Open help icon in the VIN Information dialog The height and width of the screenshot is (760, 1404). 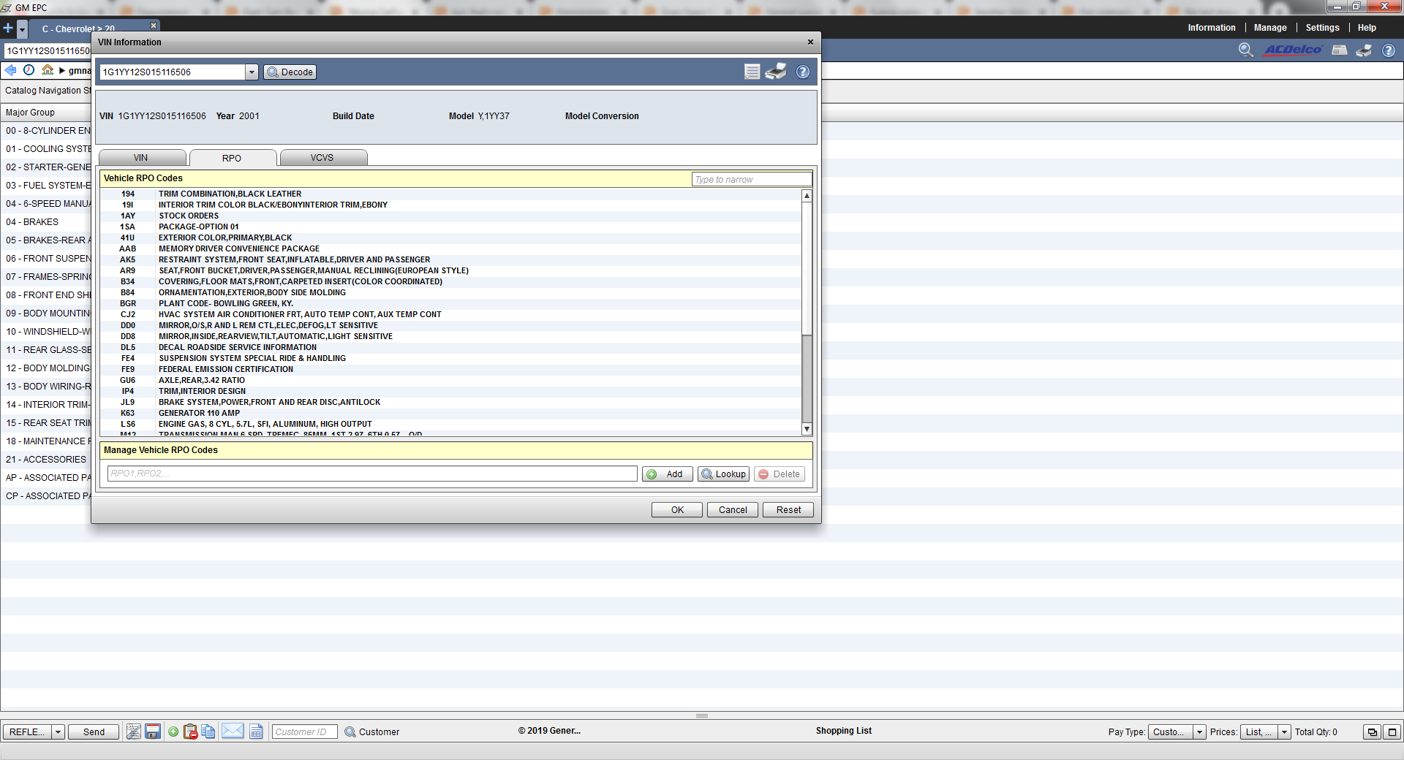[x=803, y=72]
